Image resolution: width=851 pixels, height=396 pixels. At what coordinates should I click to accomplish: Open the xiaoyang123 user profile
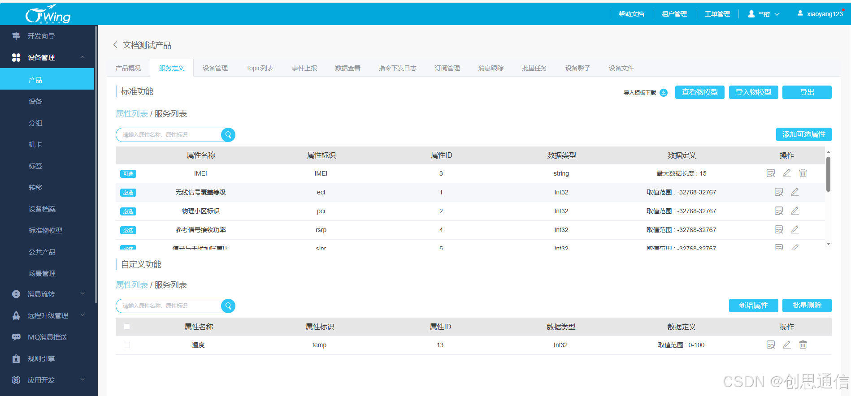point(820,14)
